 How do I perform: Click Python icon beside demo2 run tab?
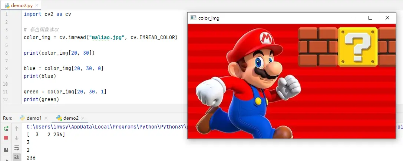(59, 118)
